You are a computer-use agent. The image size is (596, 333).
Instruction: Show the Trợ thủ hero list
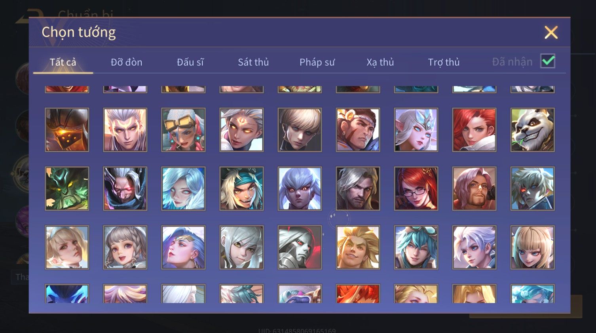444,62
